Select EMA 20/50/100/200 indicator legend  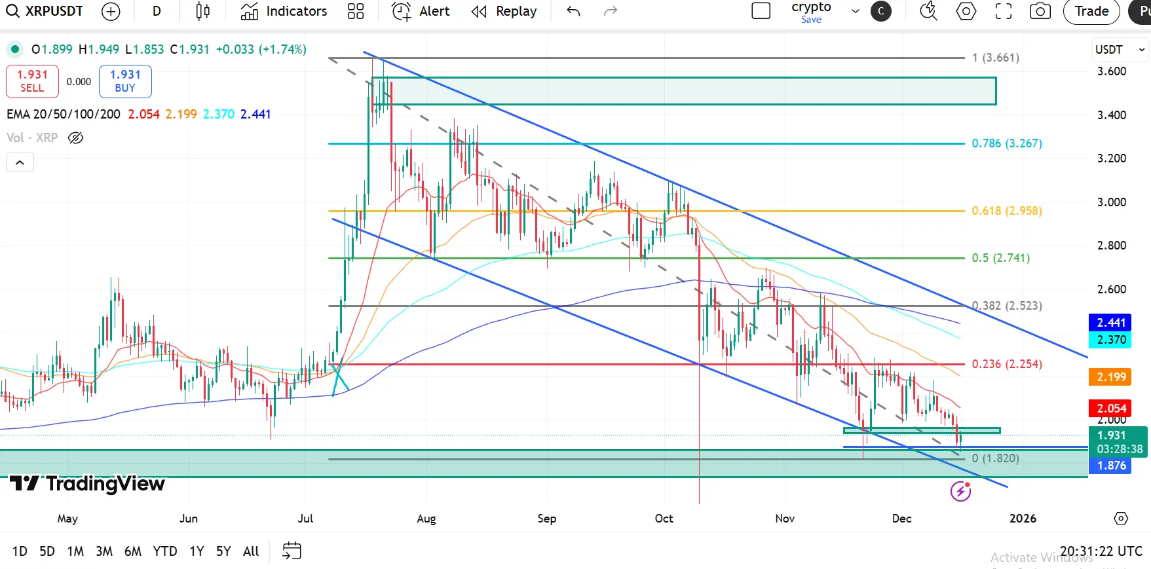click(64, 114)
